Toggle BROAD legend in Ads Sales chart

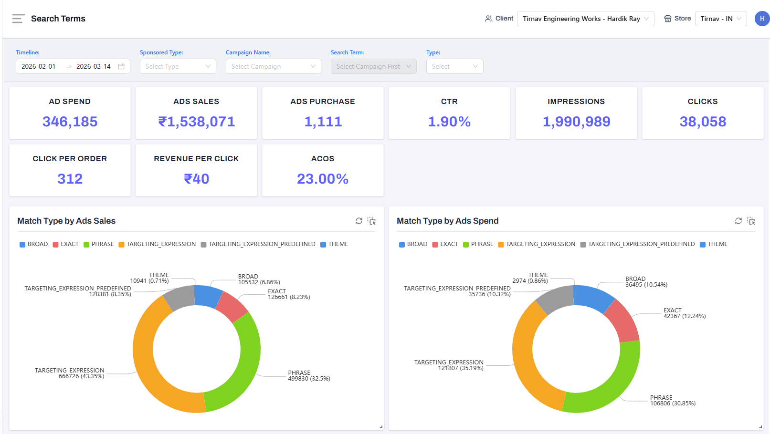(x=33, y=244)
